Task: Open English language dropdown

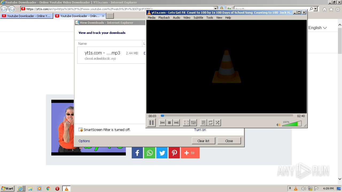Action: (x=317, y=28)
